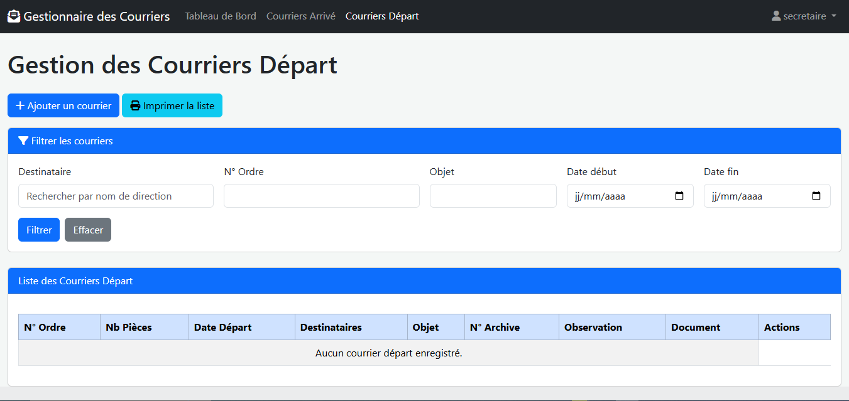The image size is (849, 401).
Task: Click the Objet column header in table
Action: (436, 327)
